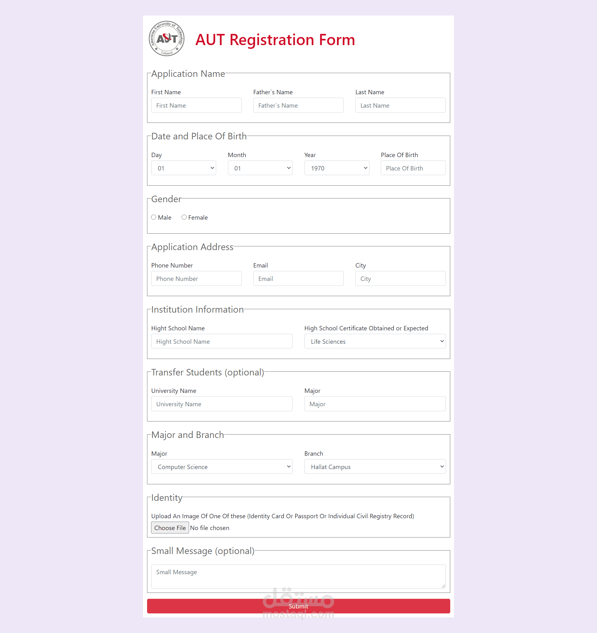
Task: Click inside the Father`s Name field
Action: click(298, 105)
